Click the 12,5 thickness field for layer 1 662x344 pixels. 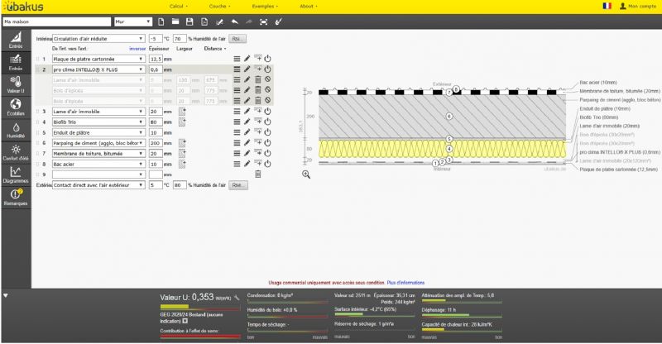[x=156, y=59]
